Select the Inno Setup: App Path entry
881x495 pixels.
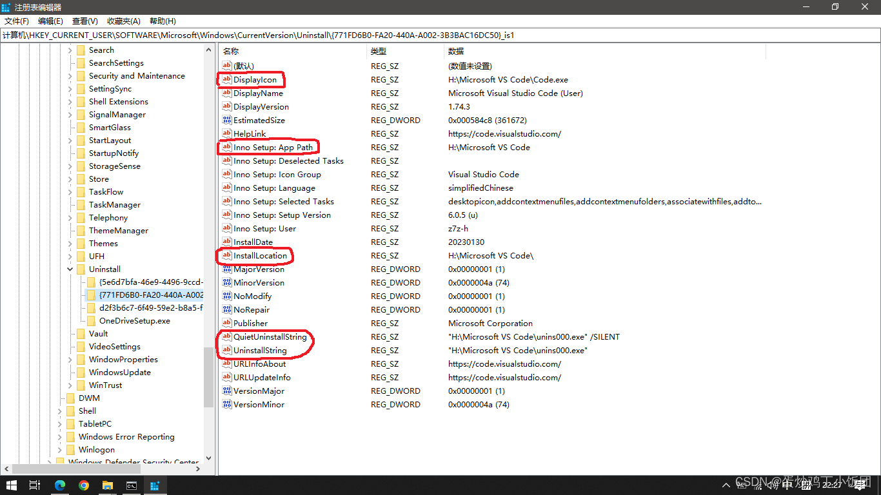click(273, 147)
